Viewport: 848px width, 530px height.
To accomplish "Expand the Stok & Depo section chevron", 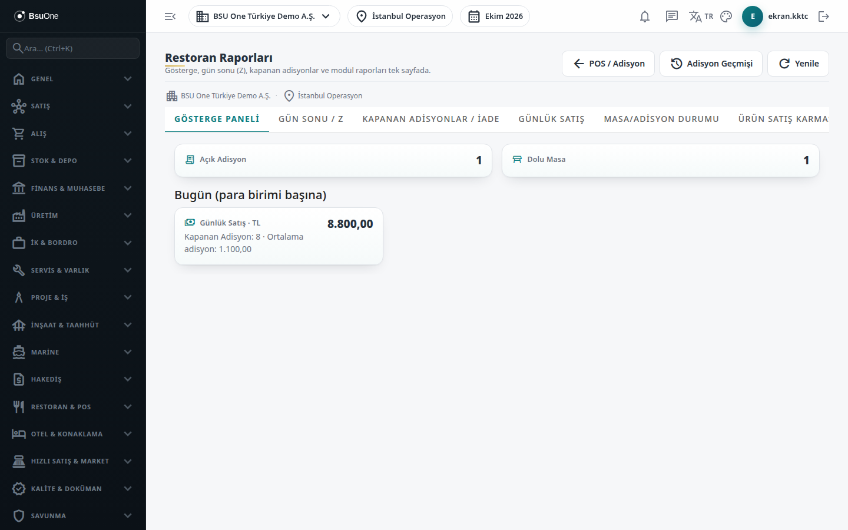I will [128, 161].
